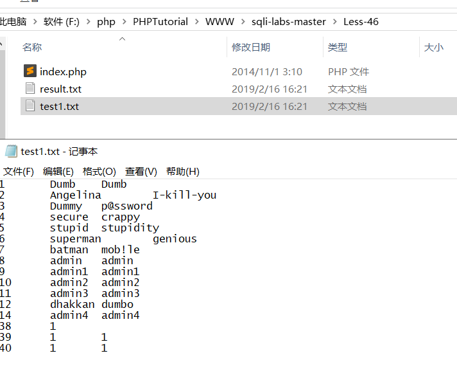Screen dimensions: 457x387
Task: Click 文本文档 type cell for test1.txt
Action: (x=347, y=107)
